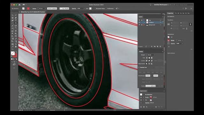Screen dimensions: 204x115
Task: Open the Profile dropdown in Stroke panel
Action: pyautogui.click(x=157, y=86)
